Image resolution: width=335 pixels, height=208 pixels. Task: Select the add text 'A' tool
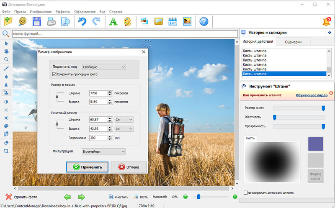[x=113, y=21]
